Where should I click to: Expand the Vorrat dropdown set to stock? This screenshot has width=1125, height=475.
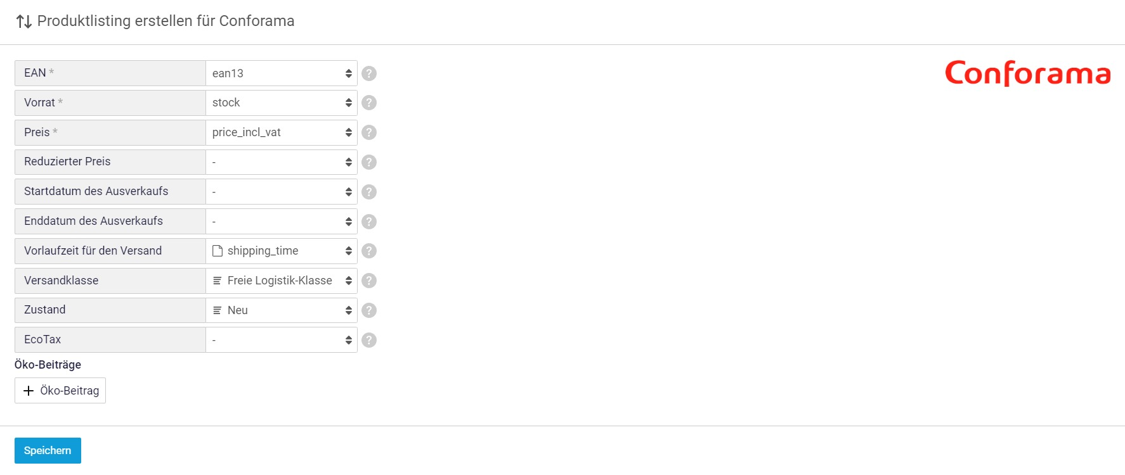[x=282, y=103]
